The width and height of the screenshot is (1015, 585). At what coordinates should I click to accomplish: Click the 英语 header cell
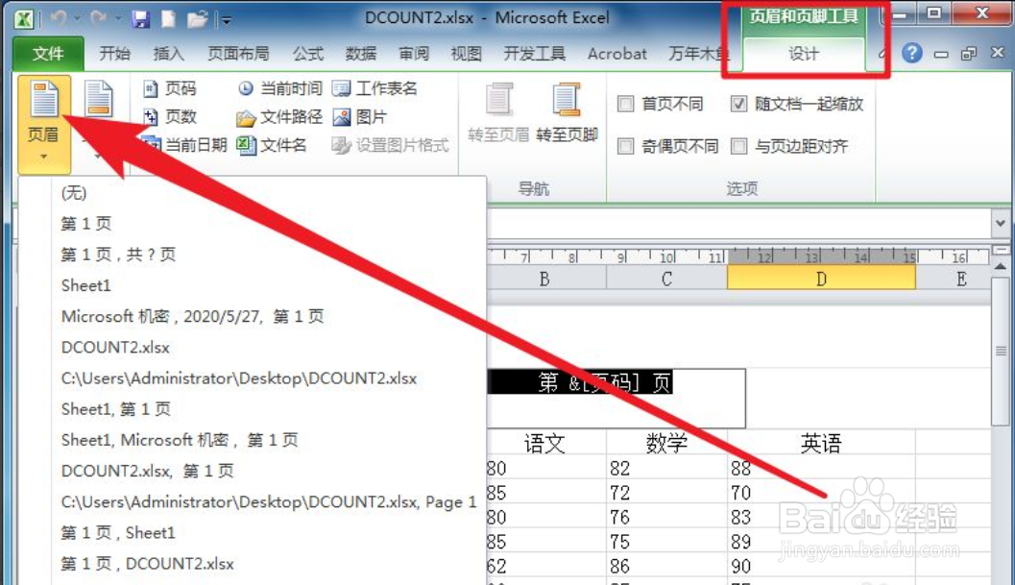tap(821, 443)
